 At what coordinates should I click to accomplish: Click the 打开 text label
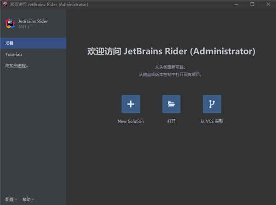tap(171, 121)
